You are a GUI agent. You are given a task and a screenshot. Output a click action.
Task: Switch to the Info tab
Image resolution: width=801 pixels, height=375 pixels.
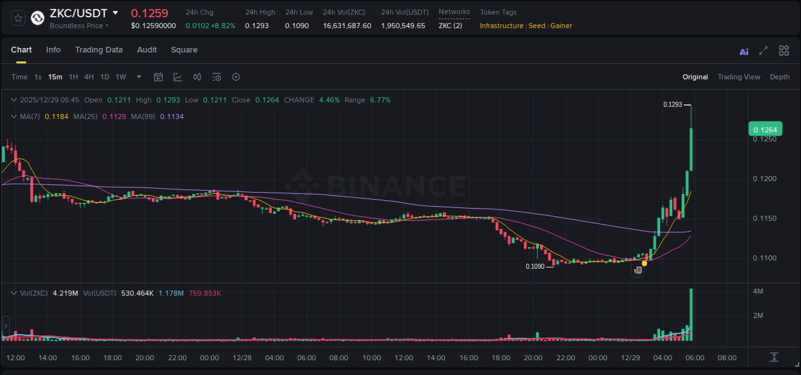pyautogui.click(x=53, y=50)
